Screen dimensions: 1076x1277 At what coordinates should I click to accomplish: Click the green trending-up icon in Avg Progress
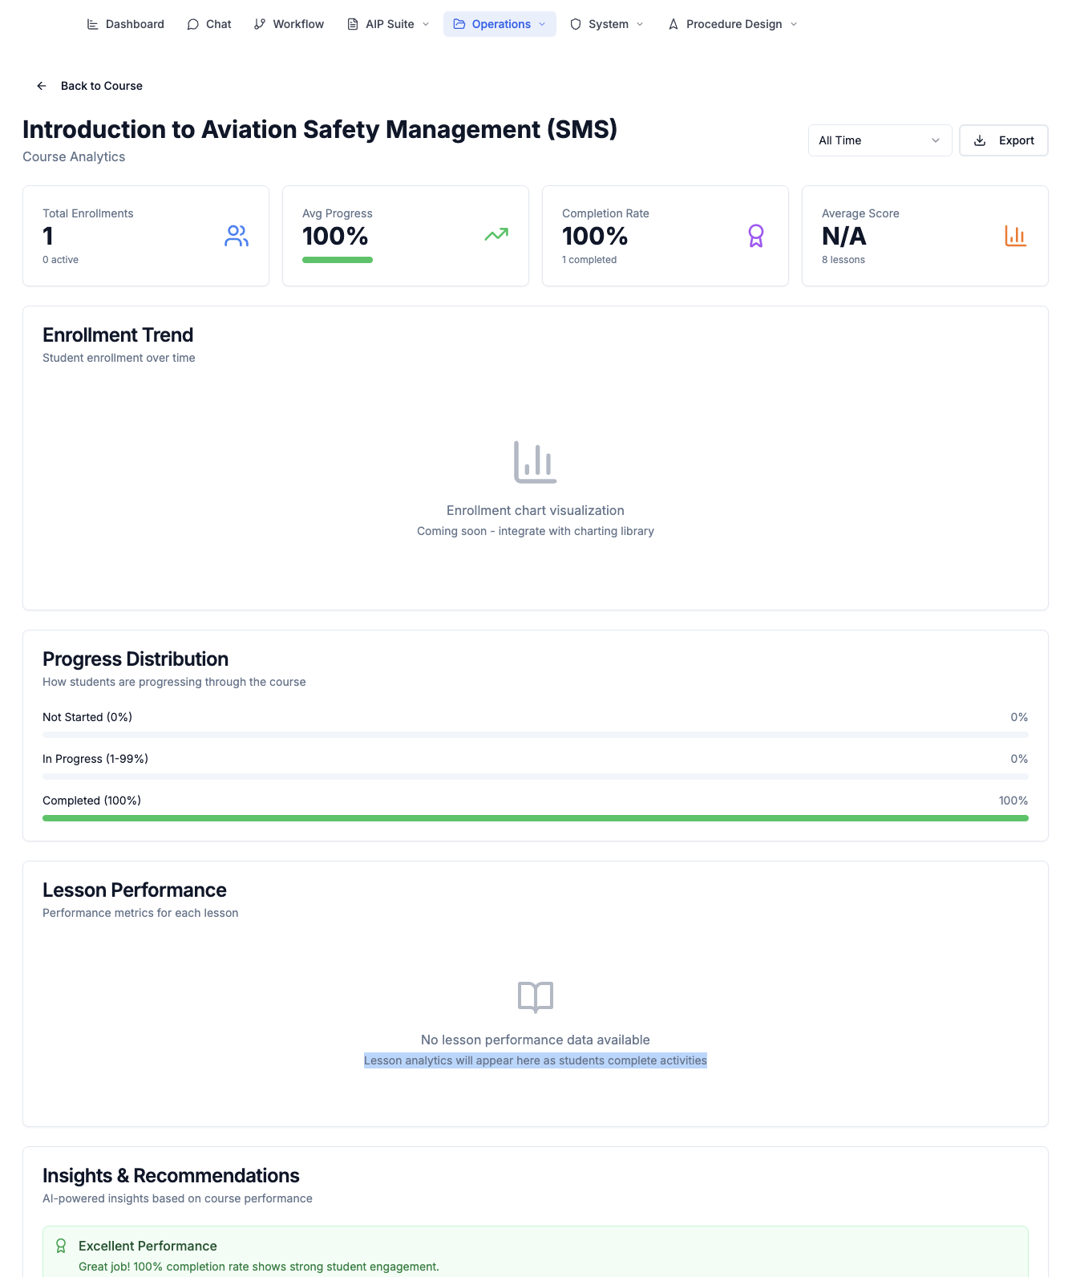coord(496,234)
